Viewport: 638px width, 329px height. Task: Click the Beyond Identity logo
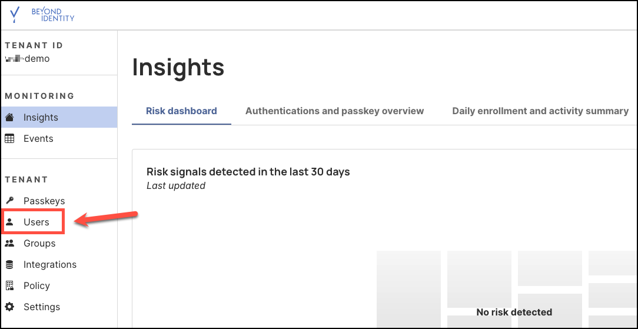(x=42, y=15)
